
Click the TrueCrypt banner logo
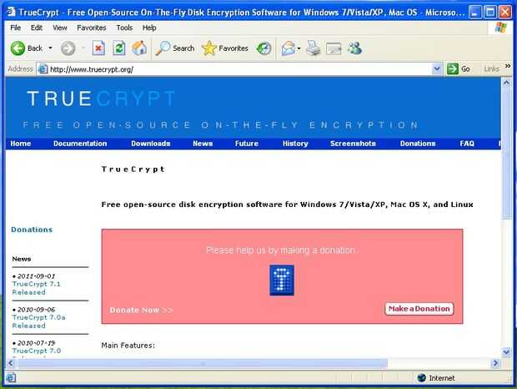tap(101, 99)
